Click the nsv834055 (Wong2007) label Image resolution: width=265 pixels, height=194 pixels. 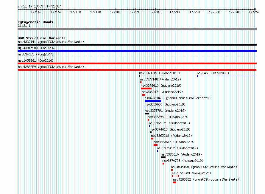[x=36, y=54]
